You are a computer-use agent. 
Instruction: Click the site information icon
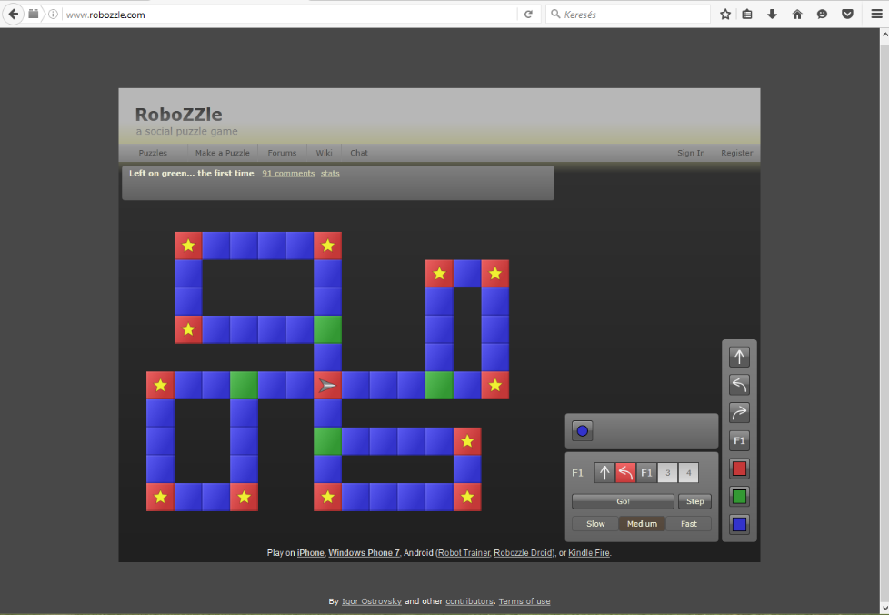[x=53, y=15]
